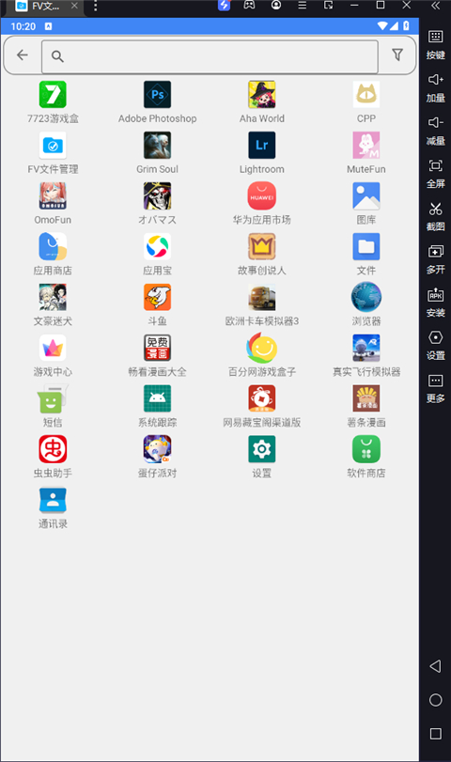The width and height of the screenshot is (451, 762).
Task: Open the オバマス game icon
Action: point(157,195)
